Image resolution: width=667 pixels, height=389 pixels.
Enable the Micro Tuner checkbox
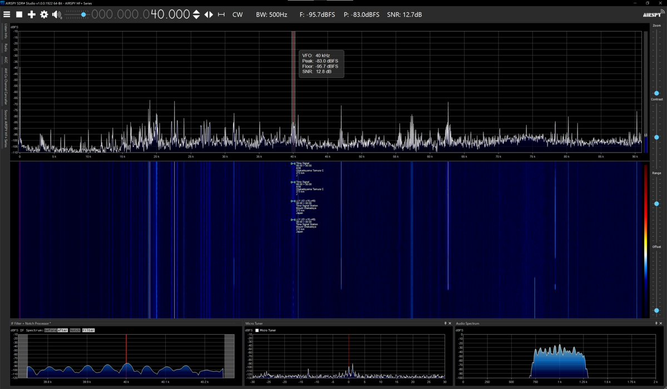point(257,330)
